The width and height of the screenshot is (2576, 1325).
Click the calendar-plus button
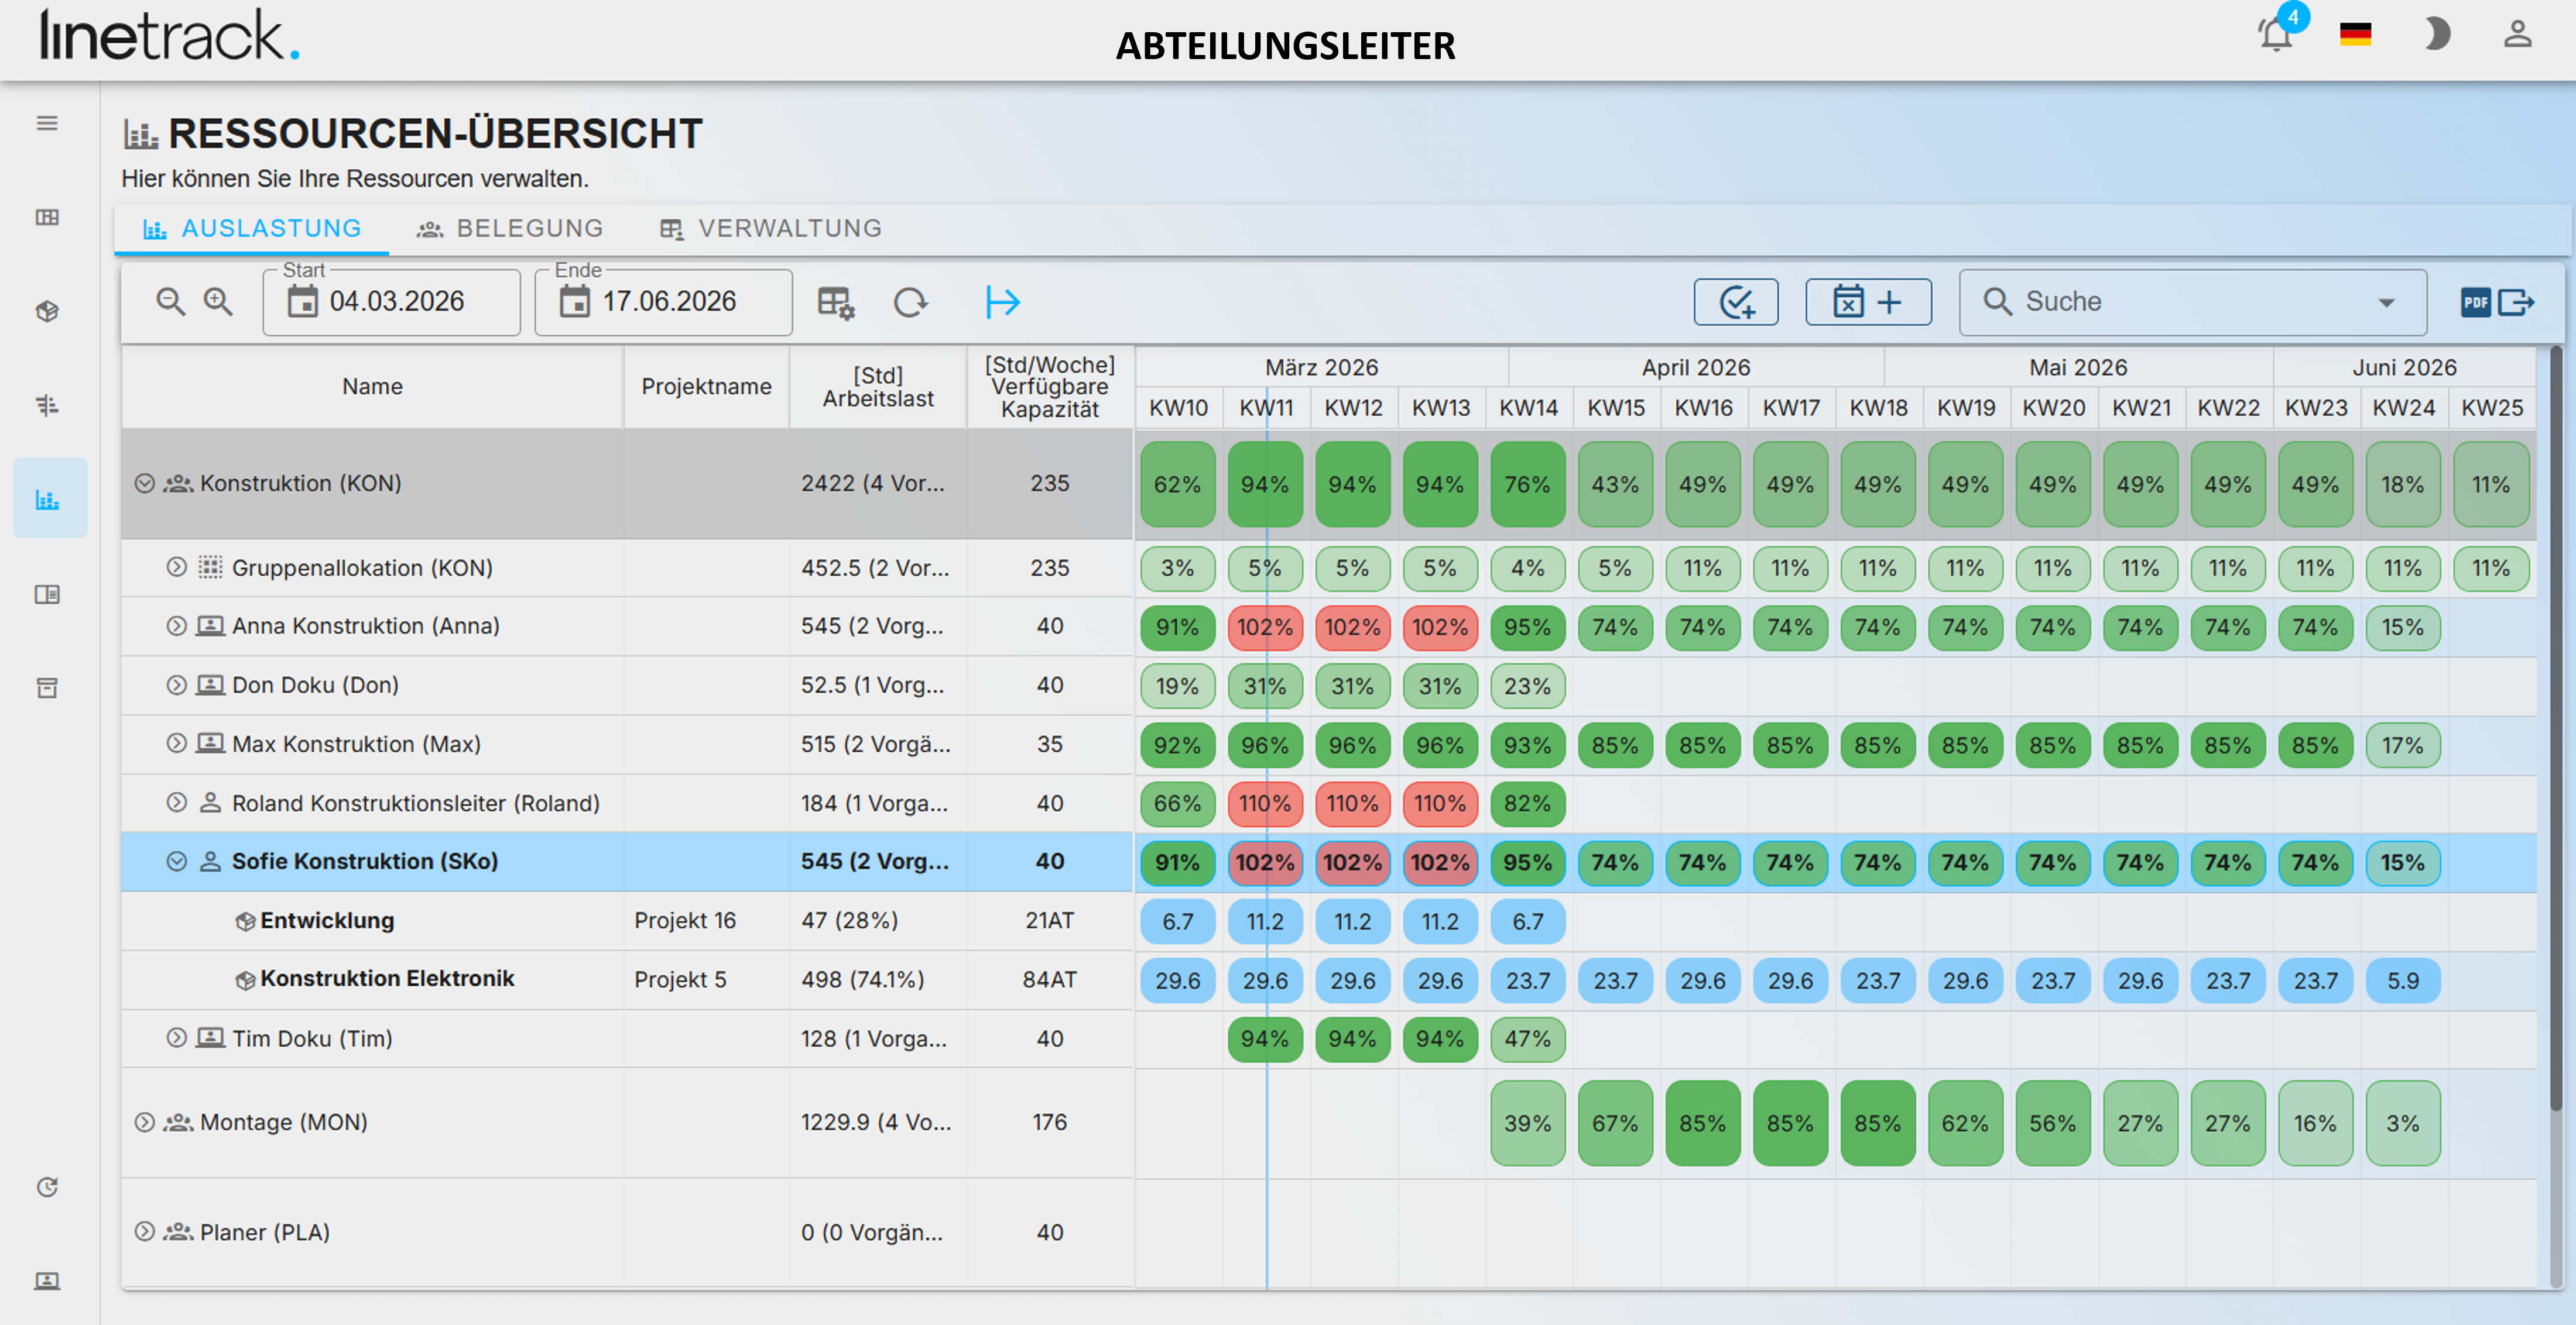1868,302
